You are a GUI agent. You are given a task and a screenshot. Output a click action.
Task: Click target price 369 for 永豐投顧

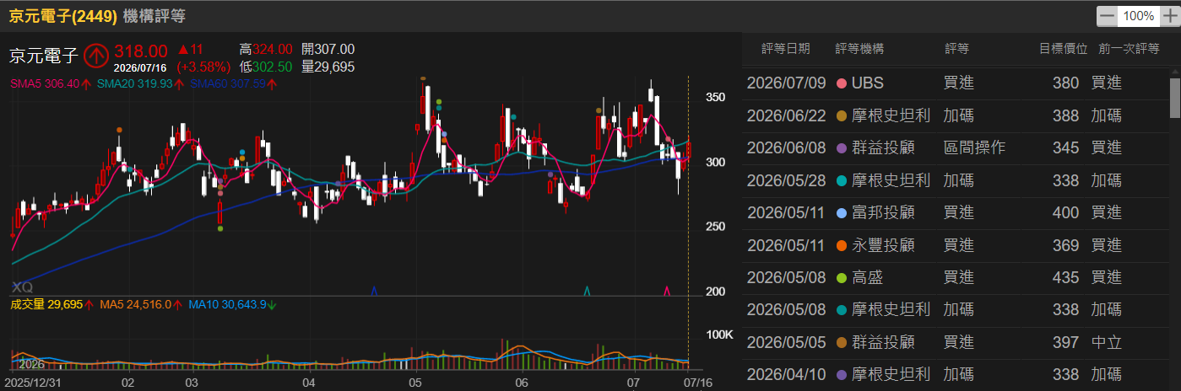coord(1065,245)
